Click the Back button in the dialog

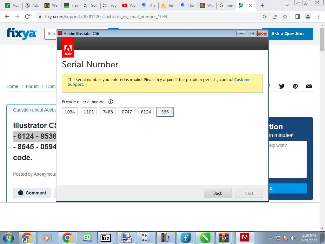coord(218,193)
